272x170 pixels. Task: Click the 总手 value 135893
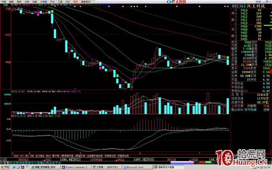tap(246, 52)
